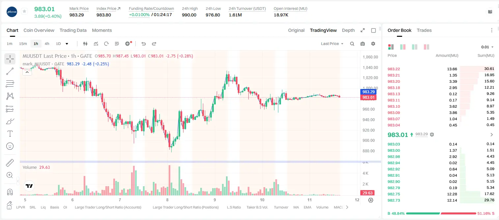Image resolution: width=499 pixels, height=220 pixels.
Task: Take a chart snapshot with camera icon
Action: pos(363,44)
